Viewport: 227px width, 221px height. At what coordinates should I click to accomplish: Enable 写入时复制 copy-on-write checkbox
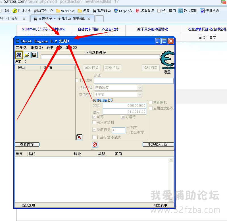click(x=94, y=122)
